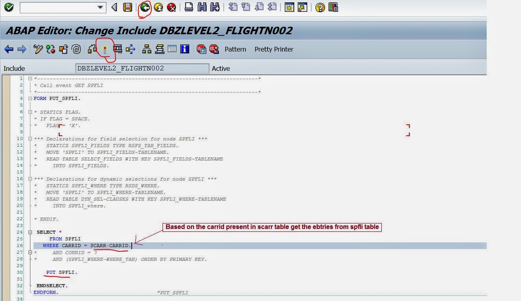The width and height of the screenshot is (521, 301).
Task: Go back using the green Back icon
Action: (x=145, y=7)
